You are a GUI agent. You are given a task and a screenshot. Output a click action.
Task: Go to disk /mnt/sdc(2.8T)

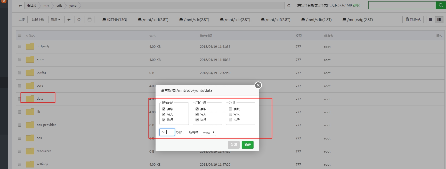click(194, 20)
